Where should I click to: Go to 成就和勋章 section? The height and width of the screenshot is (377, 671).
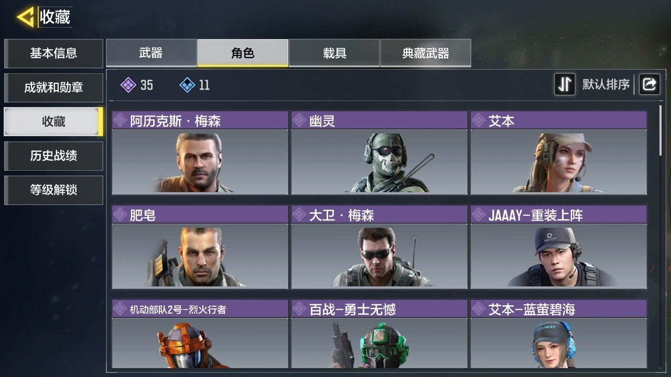53,87
